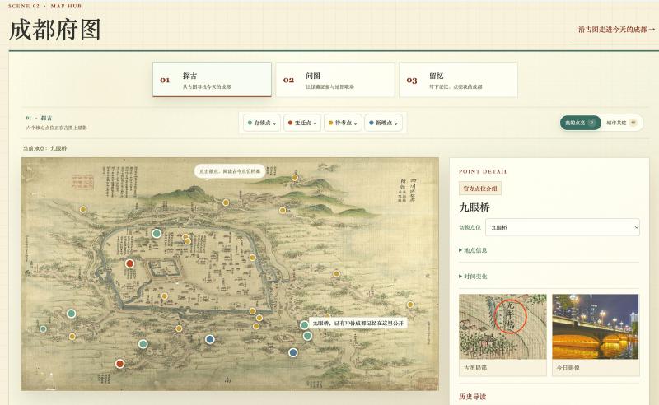Click the teal 九眼桥 marker beside its tooltip
This screenshot has width=659, height=405.
tap(304, 325)
